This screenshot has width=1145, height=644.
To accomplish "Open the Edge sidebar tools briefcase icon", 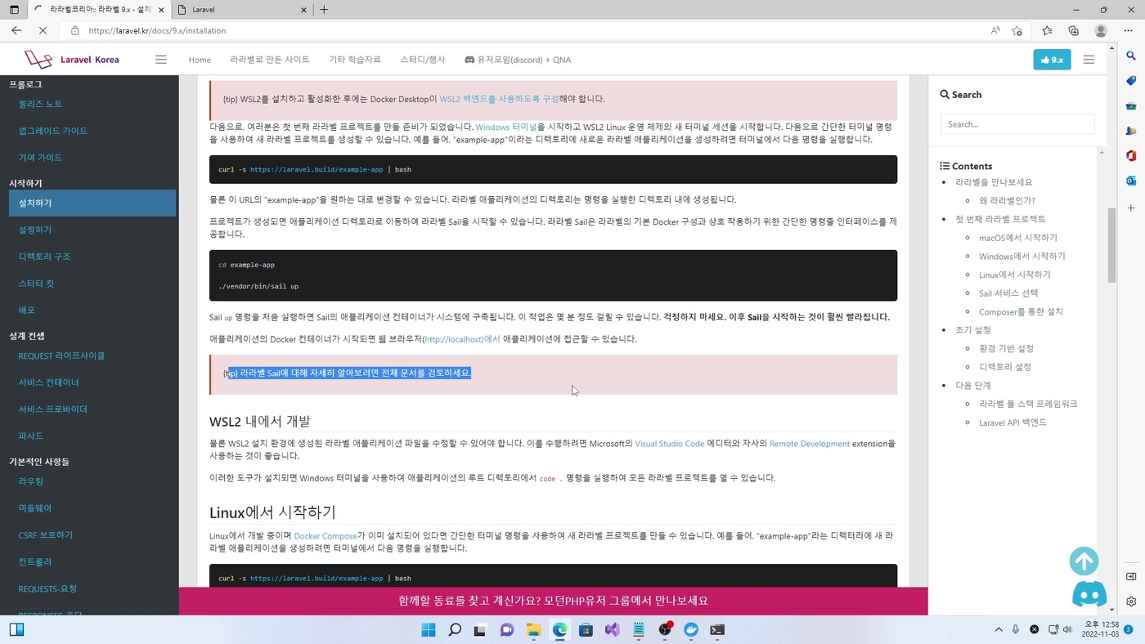I will 1131,106.
